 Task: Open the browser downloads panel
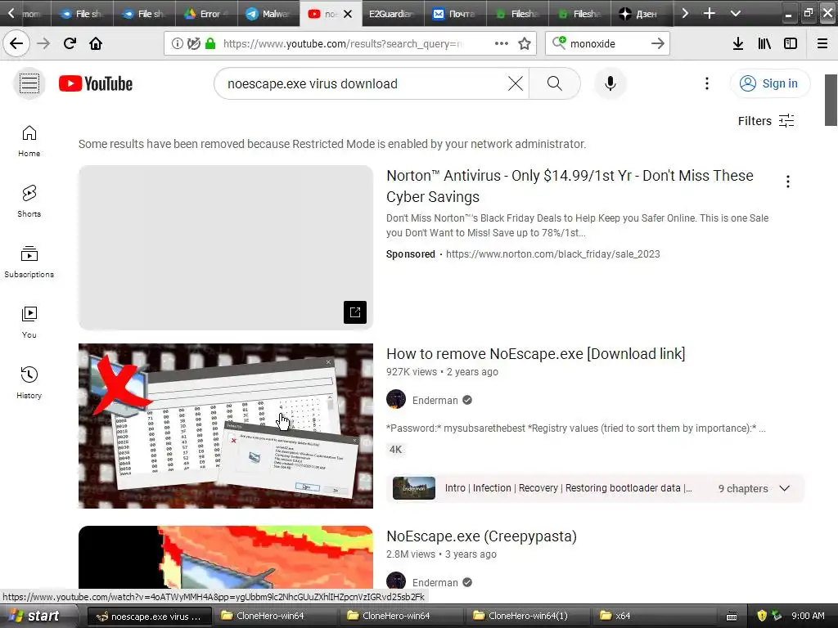[738, 44]
